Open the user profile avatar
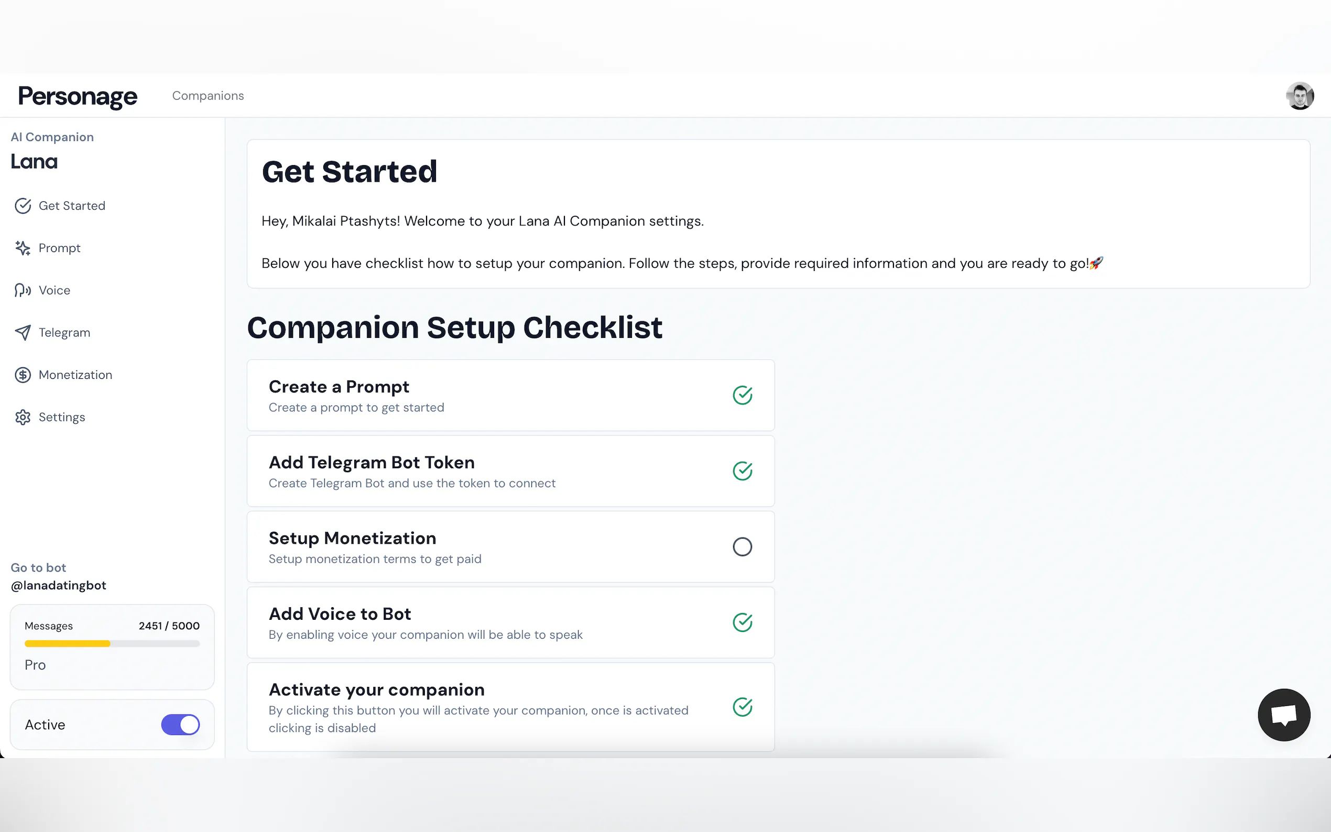 coord(1300,96)
